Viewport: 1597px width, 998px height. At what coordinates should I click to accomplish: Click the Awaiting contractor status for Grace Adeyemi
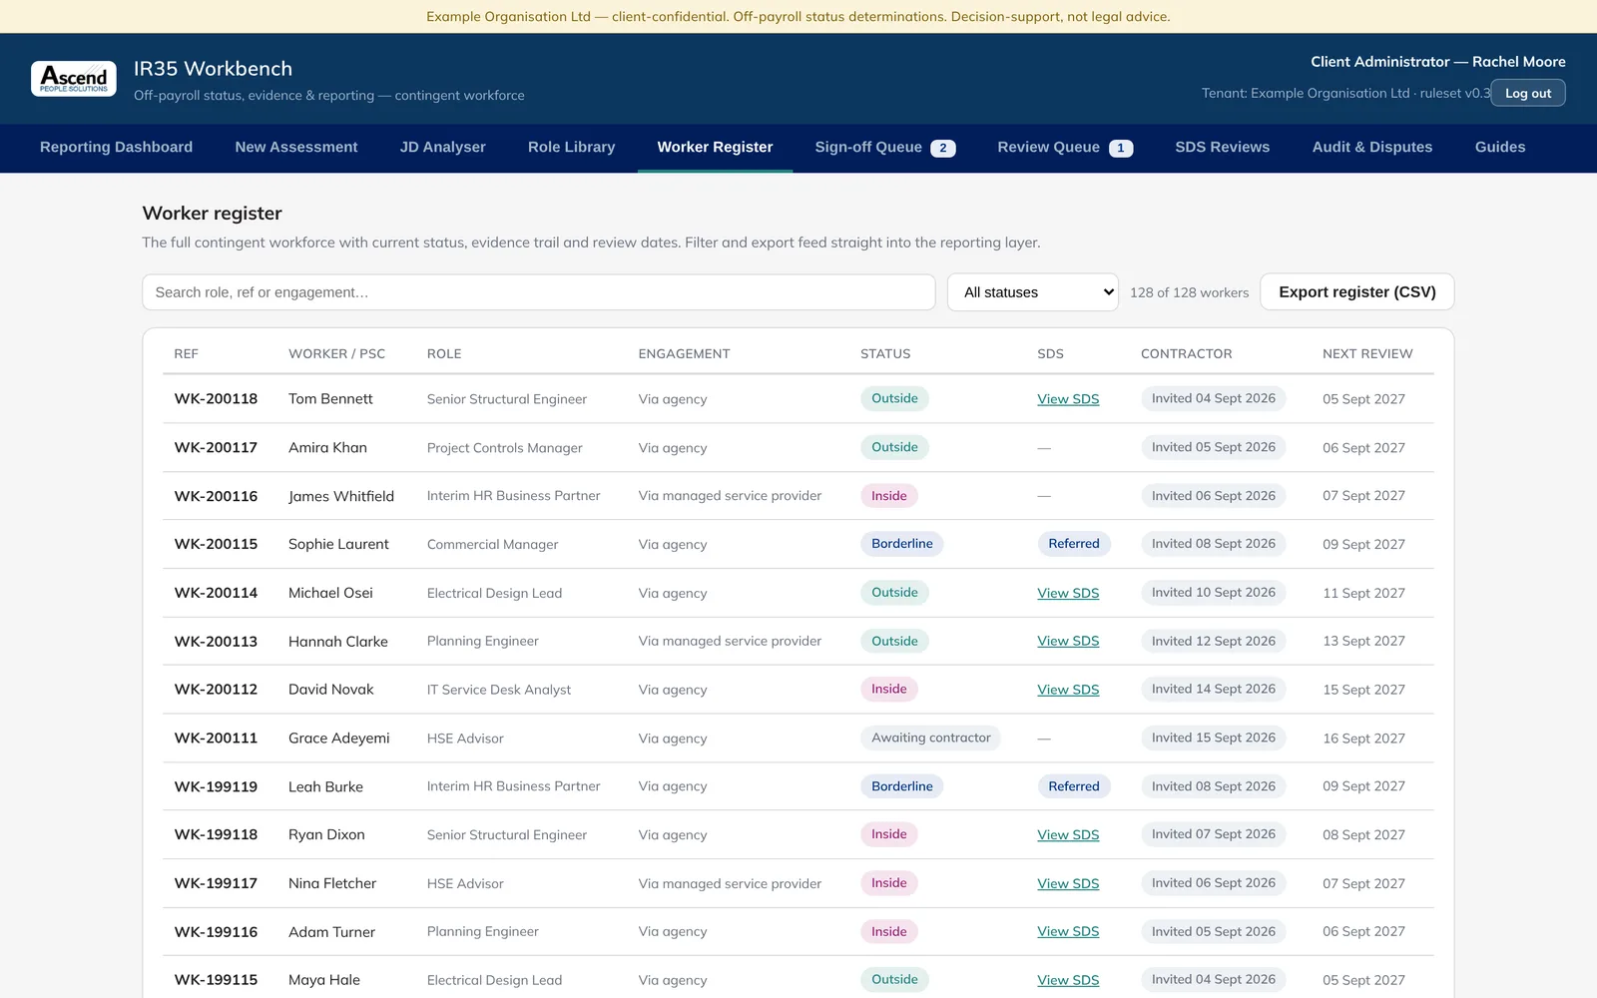tap(931, 739)
